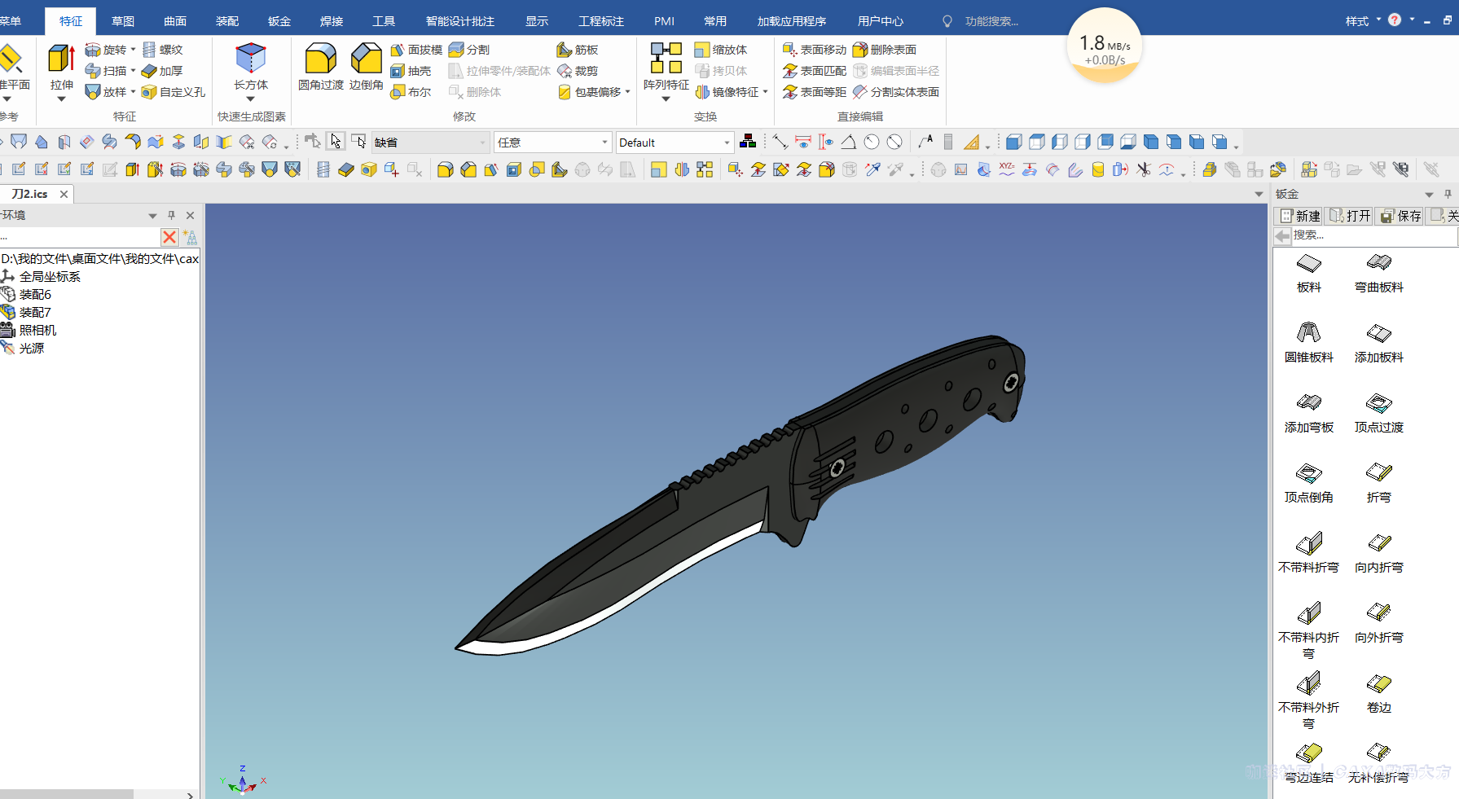
Task: Add 弯曲板料 bent stock item
Action: (1379, 273)
